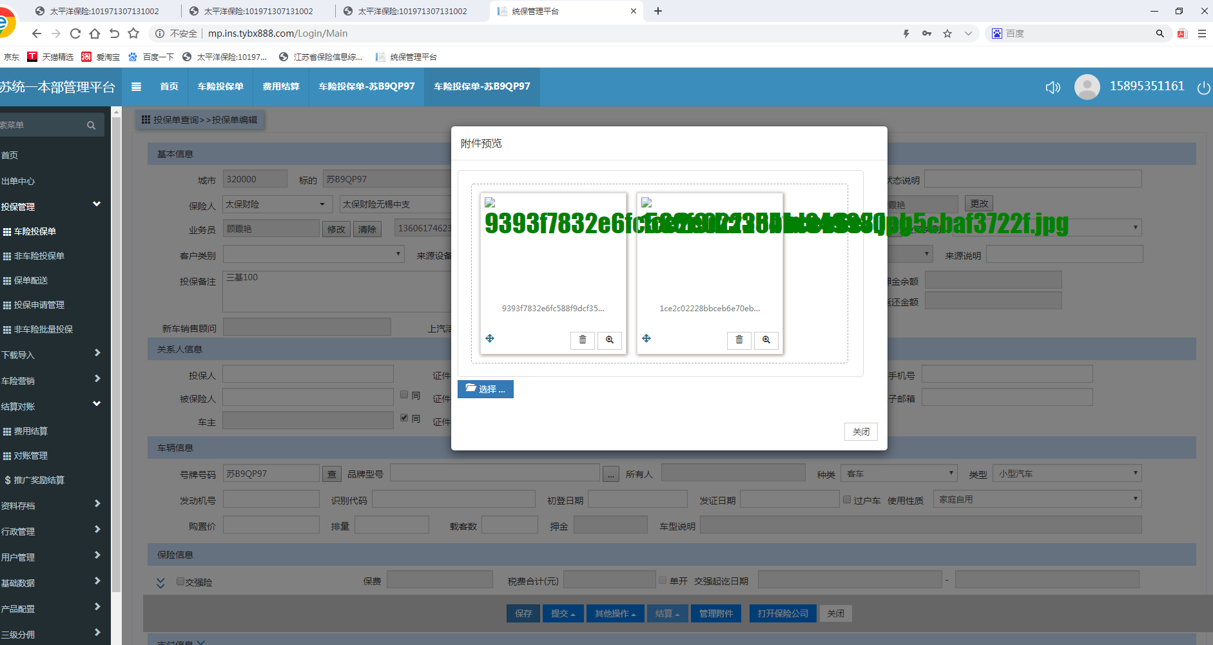1213x645 pixels.
Task: Toggle the sidebar with the hamburger icon beside 首页
Action: point(136,86)
